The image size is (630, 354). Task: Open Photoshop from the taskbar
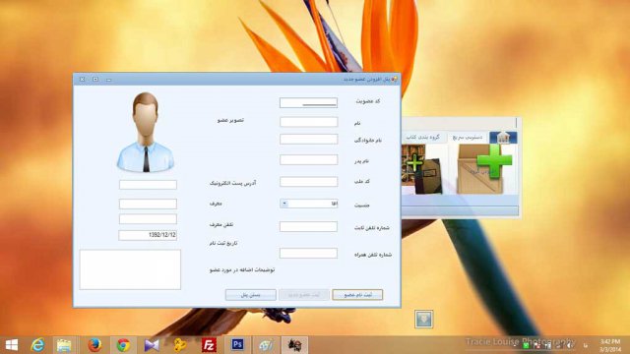tap(237, 344)
